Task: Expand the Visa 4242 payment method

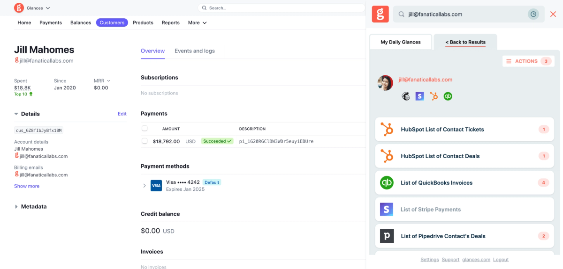Action: click(145, 186)
